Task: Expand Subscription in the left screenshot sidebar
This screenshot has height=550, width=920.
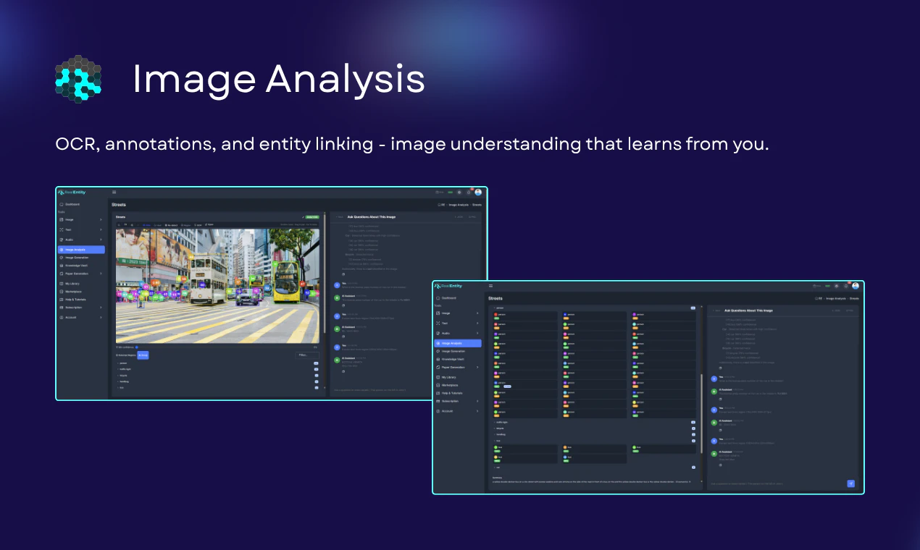Action: coord(82,308)
